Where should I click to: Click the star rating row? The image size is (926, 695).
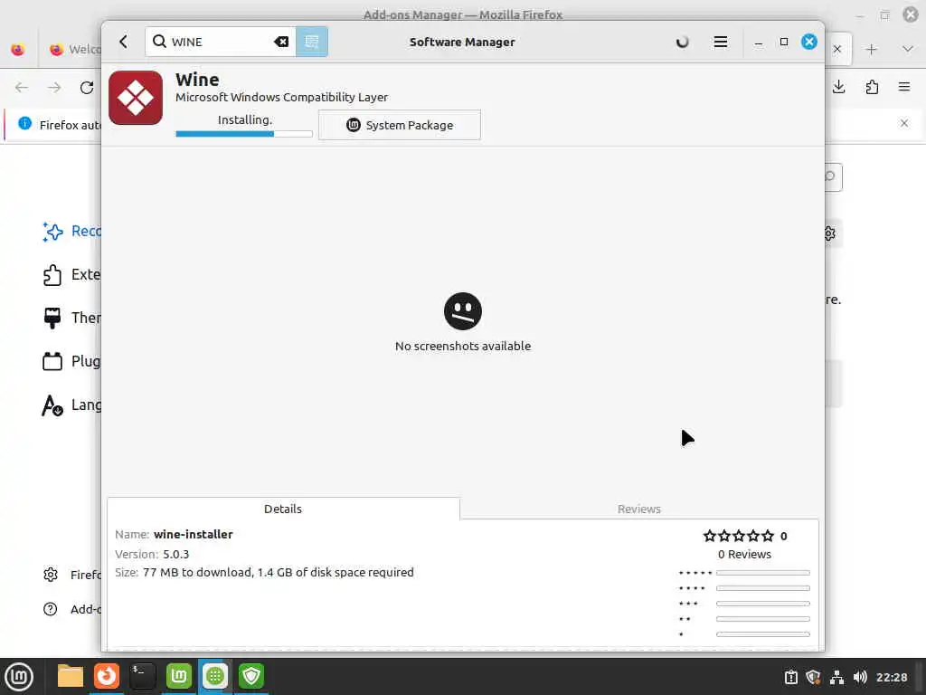pyautogui.click(x=738, y=536)
